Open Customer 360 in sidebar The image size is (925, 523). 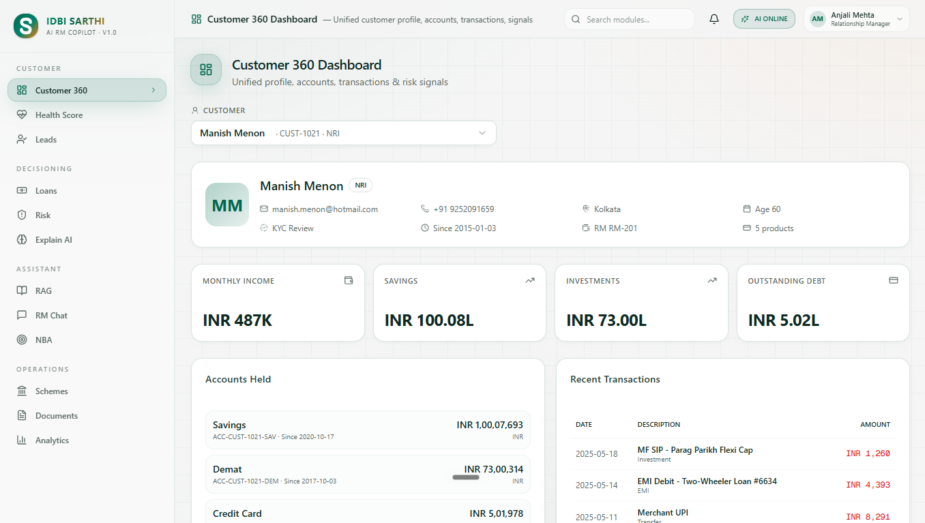click(x=87, y=90)
